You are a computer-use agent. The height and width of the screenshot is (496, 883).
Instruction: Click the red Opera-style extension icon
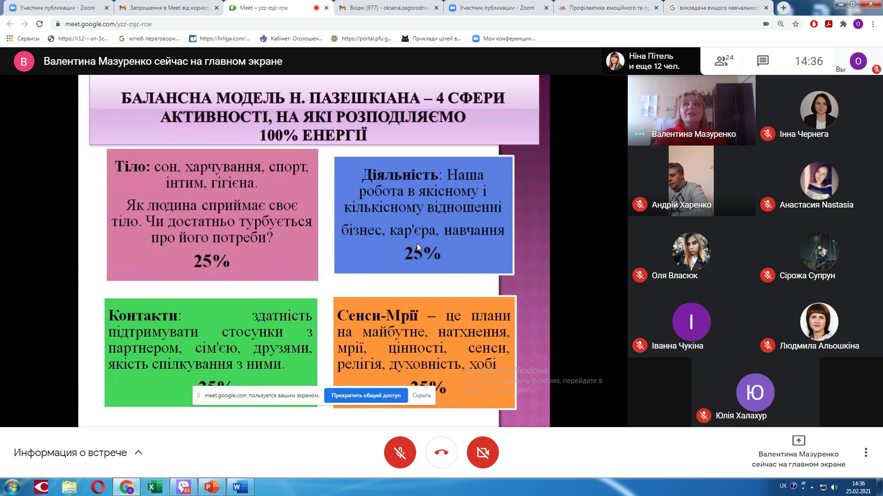[x=814, y=24]
